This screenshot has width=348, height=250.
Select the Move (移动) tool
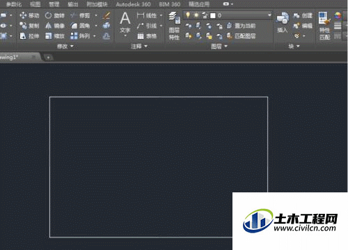pyautogui.click(x=29, y=15)
